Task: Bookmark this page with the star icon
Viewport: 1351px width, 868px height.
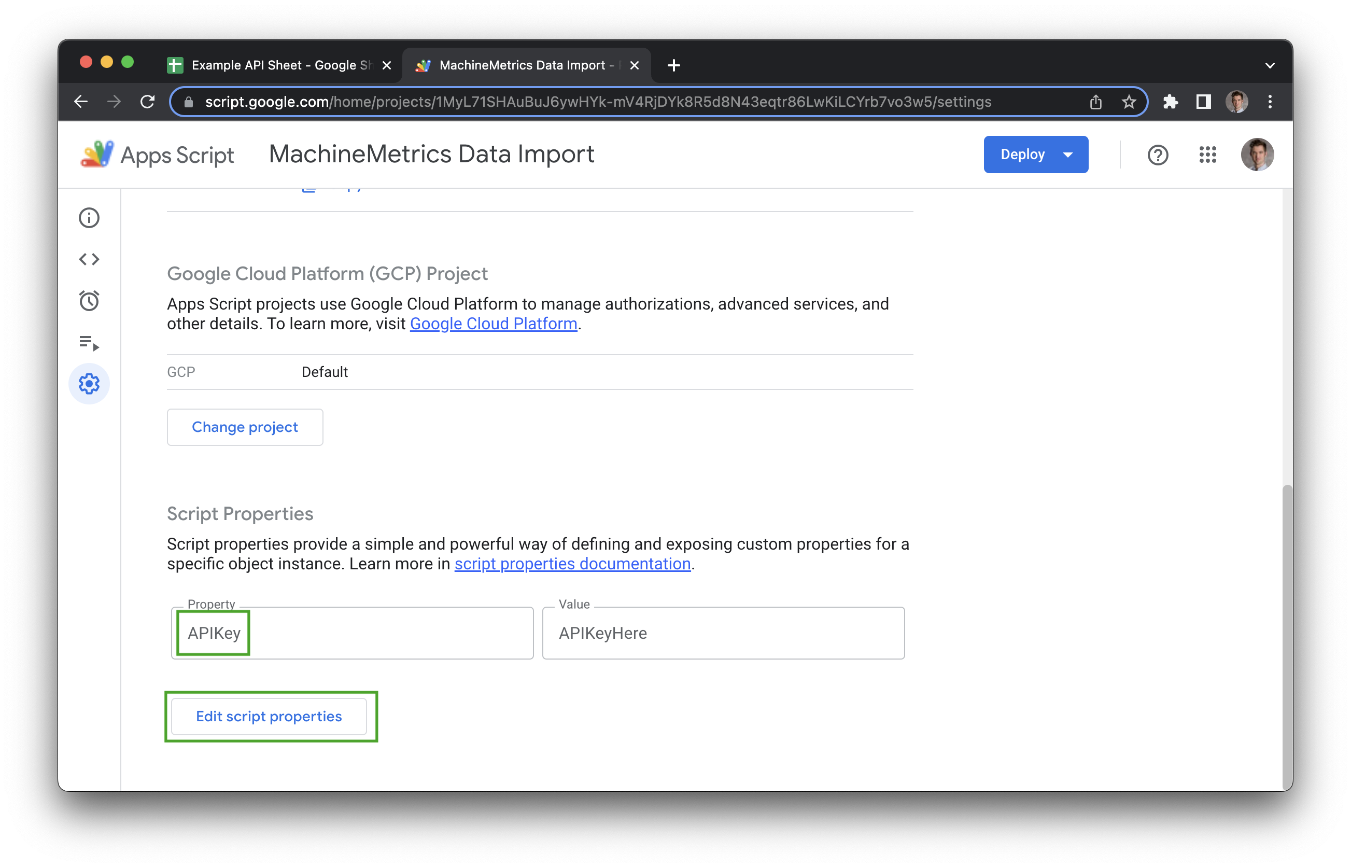Action: tap(1129, 102)
